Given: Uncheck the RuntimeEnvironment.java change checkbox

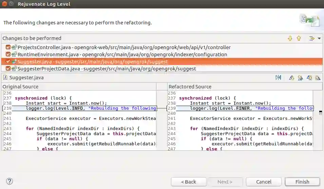Looking at the screenshot, I should [8, 55].
